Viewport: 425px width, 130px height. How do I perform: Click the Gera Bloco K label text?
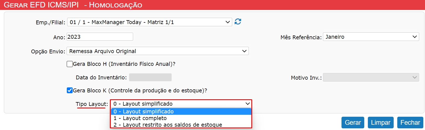coord(140,90)
